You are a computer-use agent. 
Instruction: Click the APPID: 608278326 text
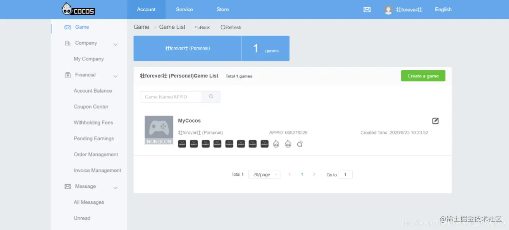click(x=288, y=133)
